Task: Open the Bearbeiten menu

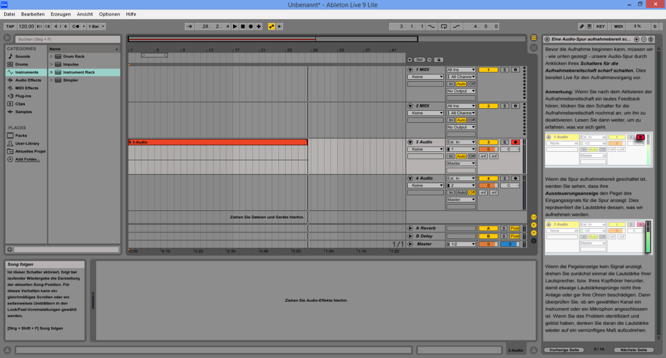Action: pos(33,14)
